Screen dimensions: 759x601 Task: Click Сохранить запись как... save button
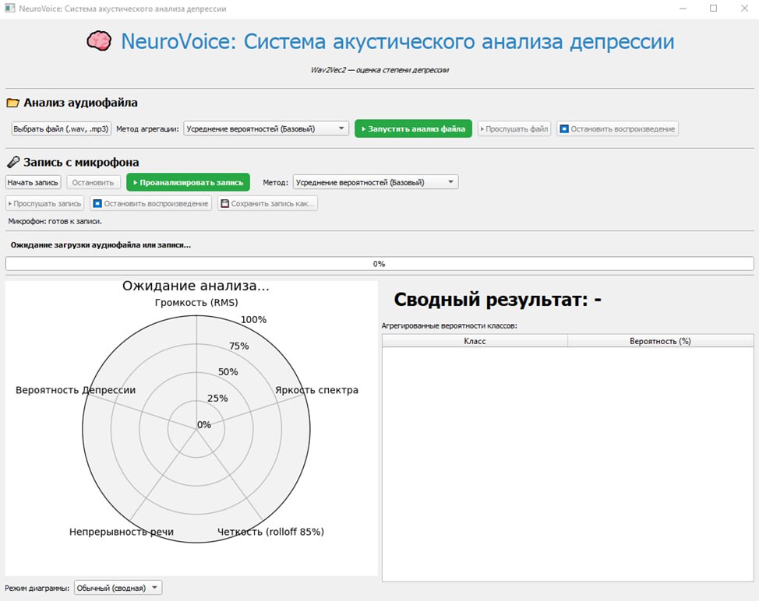tap(267, 203)
